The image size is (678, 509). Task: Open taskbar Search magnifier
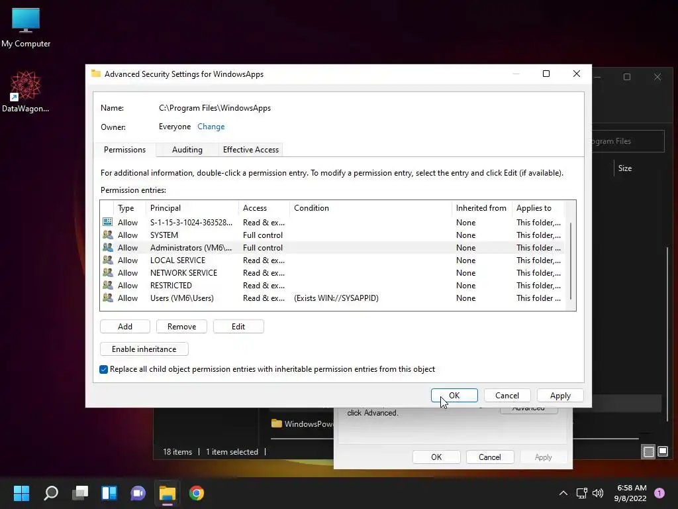(x=51, y=493)
